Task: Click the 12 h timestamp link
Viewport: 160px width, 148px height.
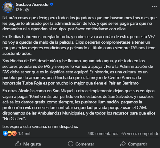Action: [19, 10]
